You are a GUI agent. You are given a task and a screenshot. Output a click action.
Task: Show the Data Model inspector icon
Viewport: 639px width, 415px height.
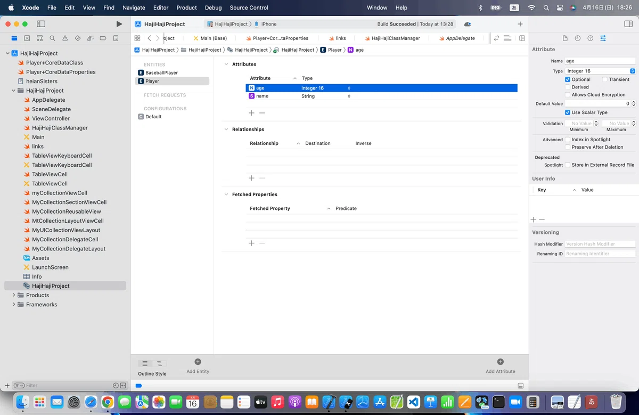tap(603, 38)
